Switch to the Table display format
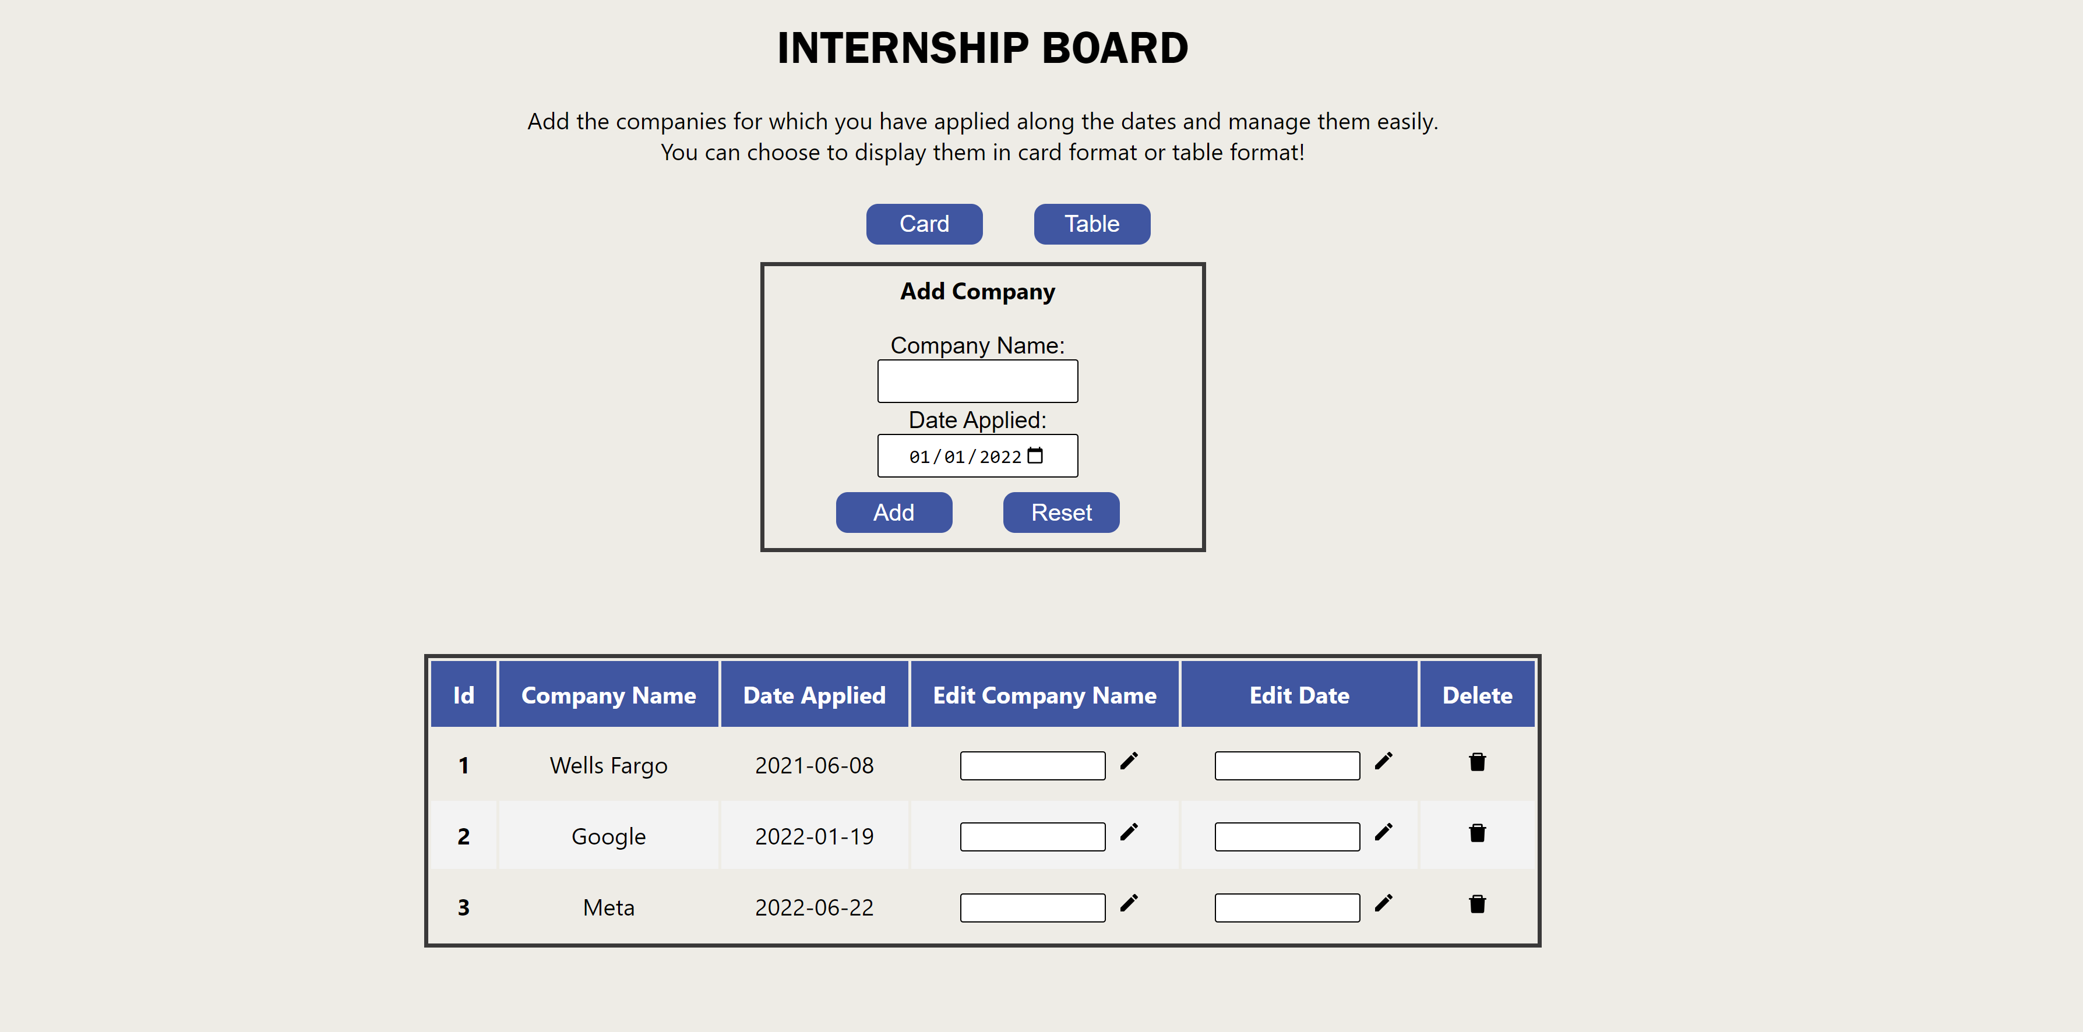 1091,224
